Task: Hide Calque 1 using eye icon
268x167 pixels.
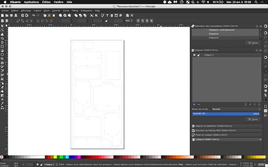Action: point(194,55)
